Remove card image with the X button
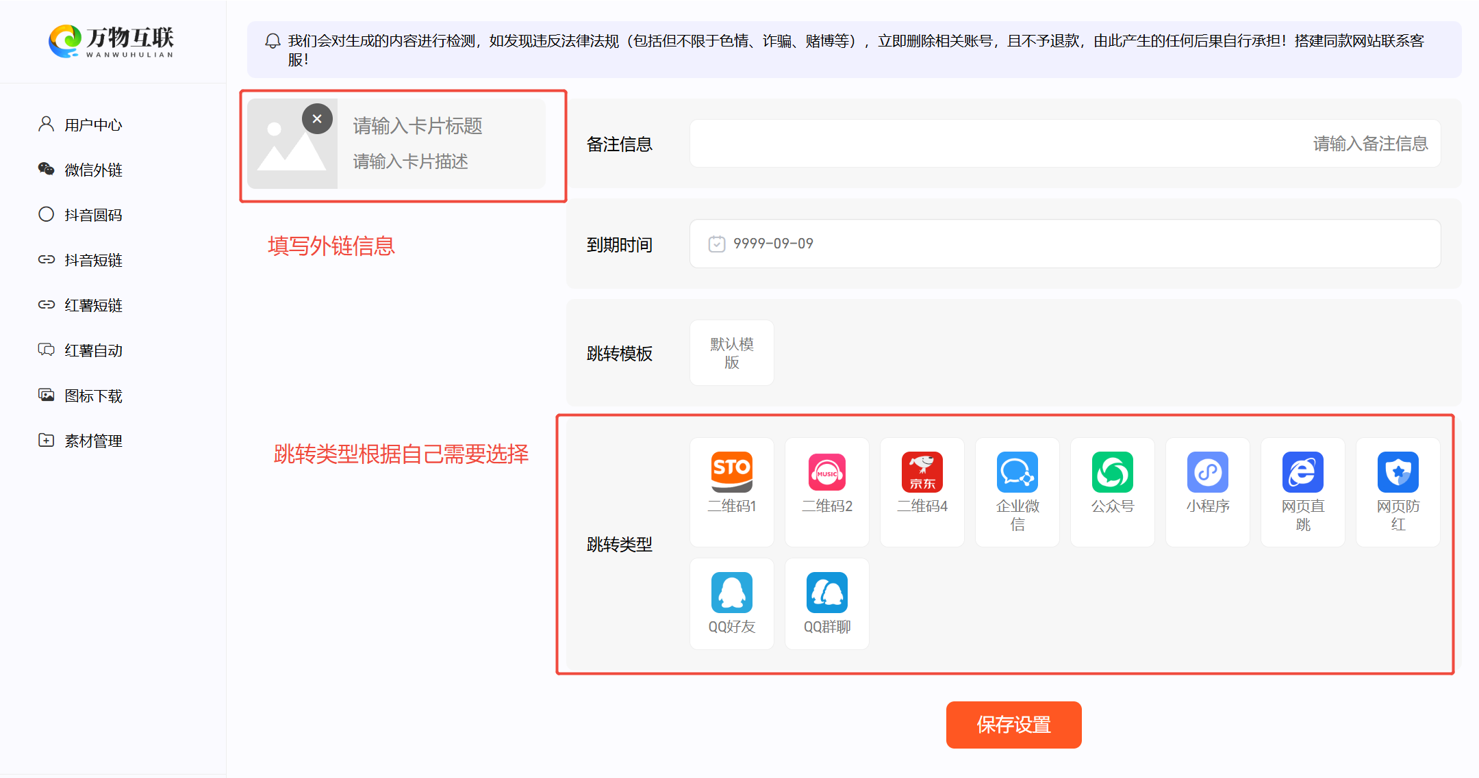This screenshot has height=778, width=1479. coord(317,118)
